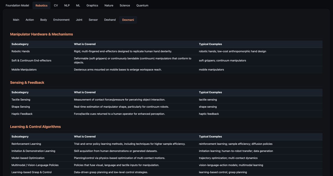Click 'vision-language-action models; multimodal learning' example
The height and width of the screenshot is (176, 333).
click(231, 165)
